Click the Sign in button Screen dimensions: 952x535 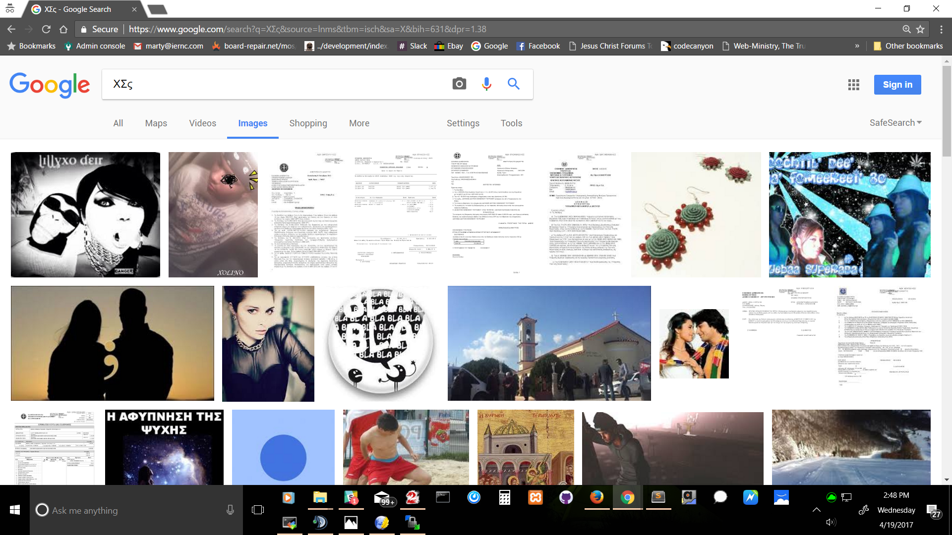(897, 84)
